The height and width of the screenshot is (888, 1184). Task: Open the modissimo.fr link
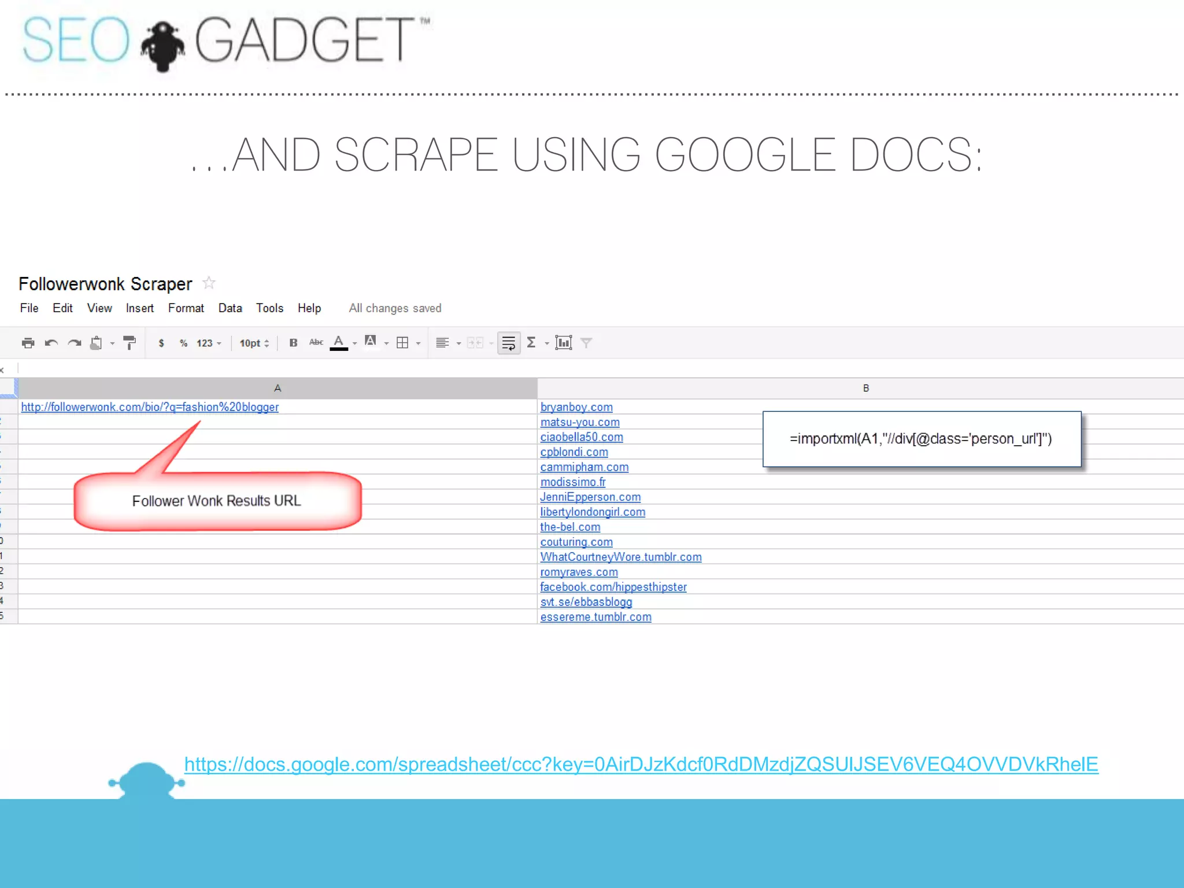click(573, 482)
